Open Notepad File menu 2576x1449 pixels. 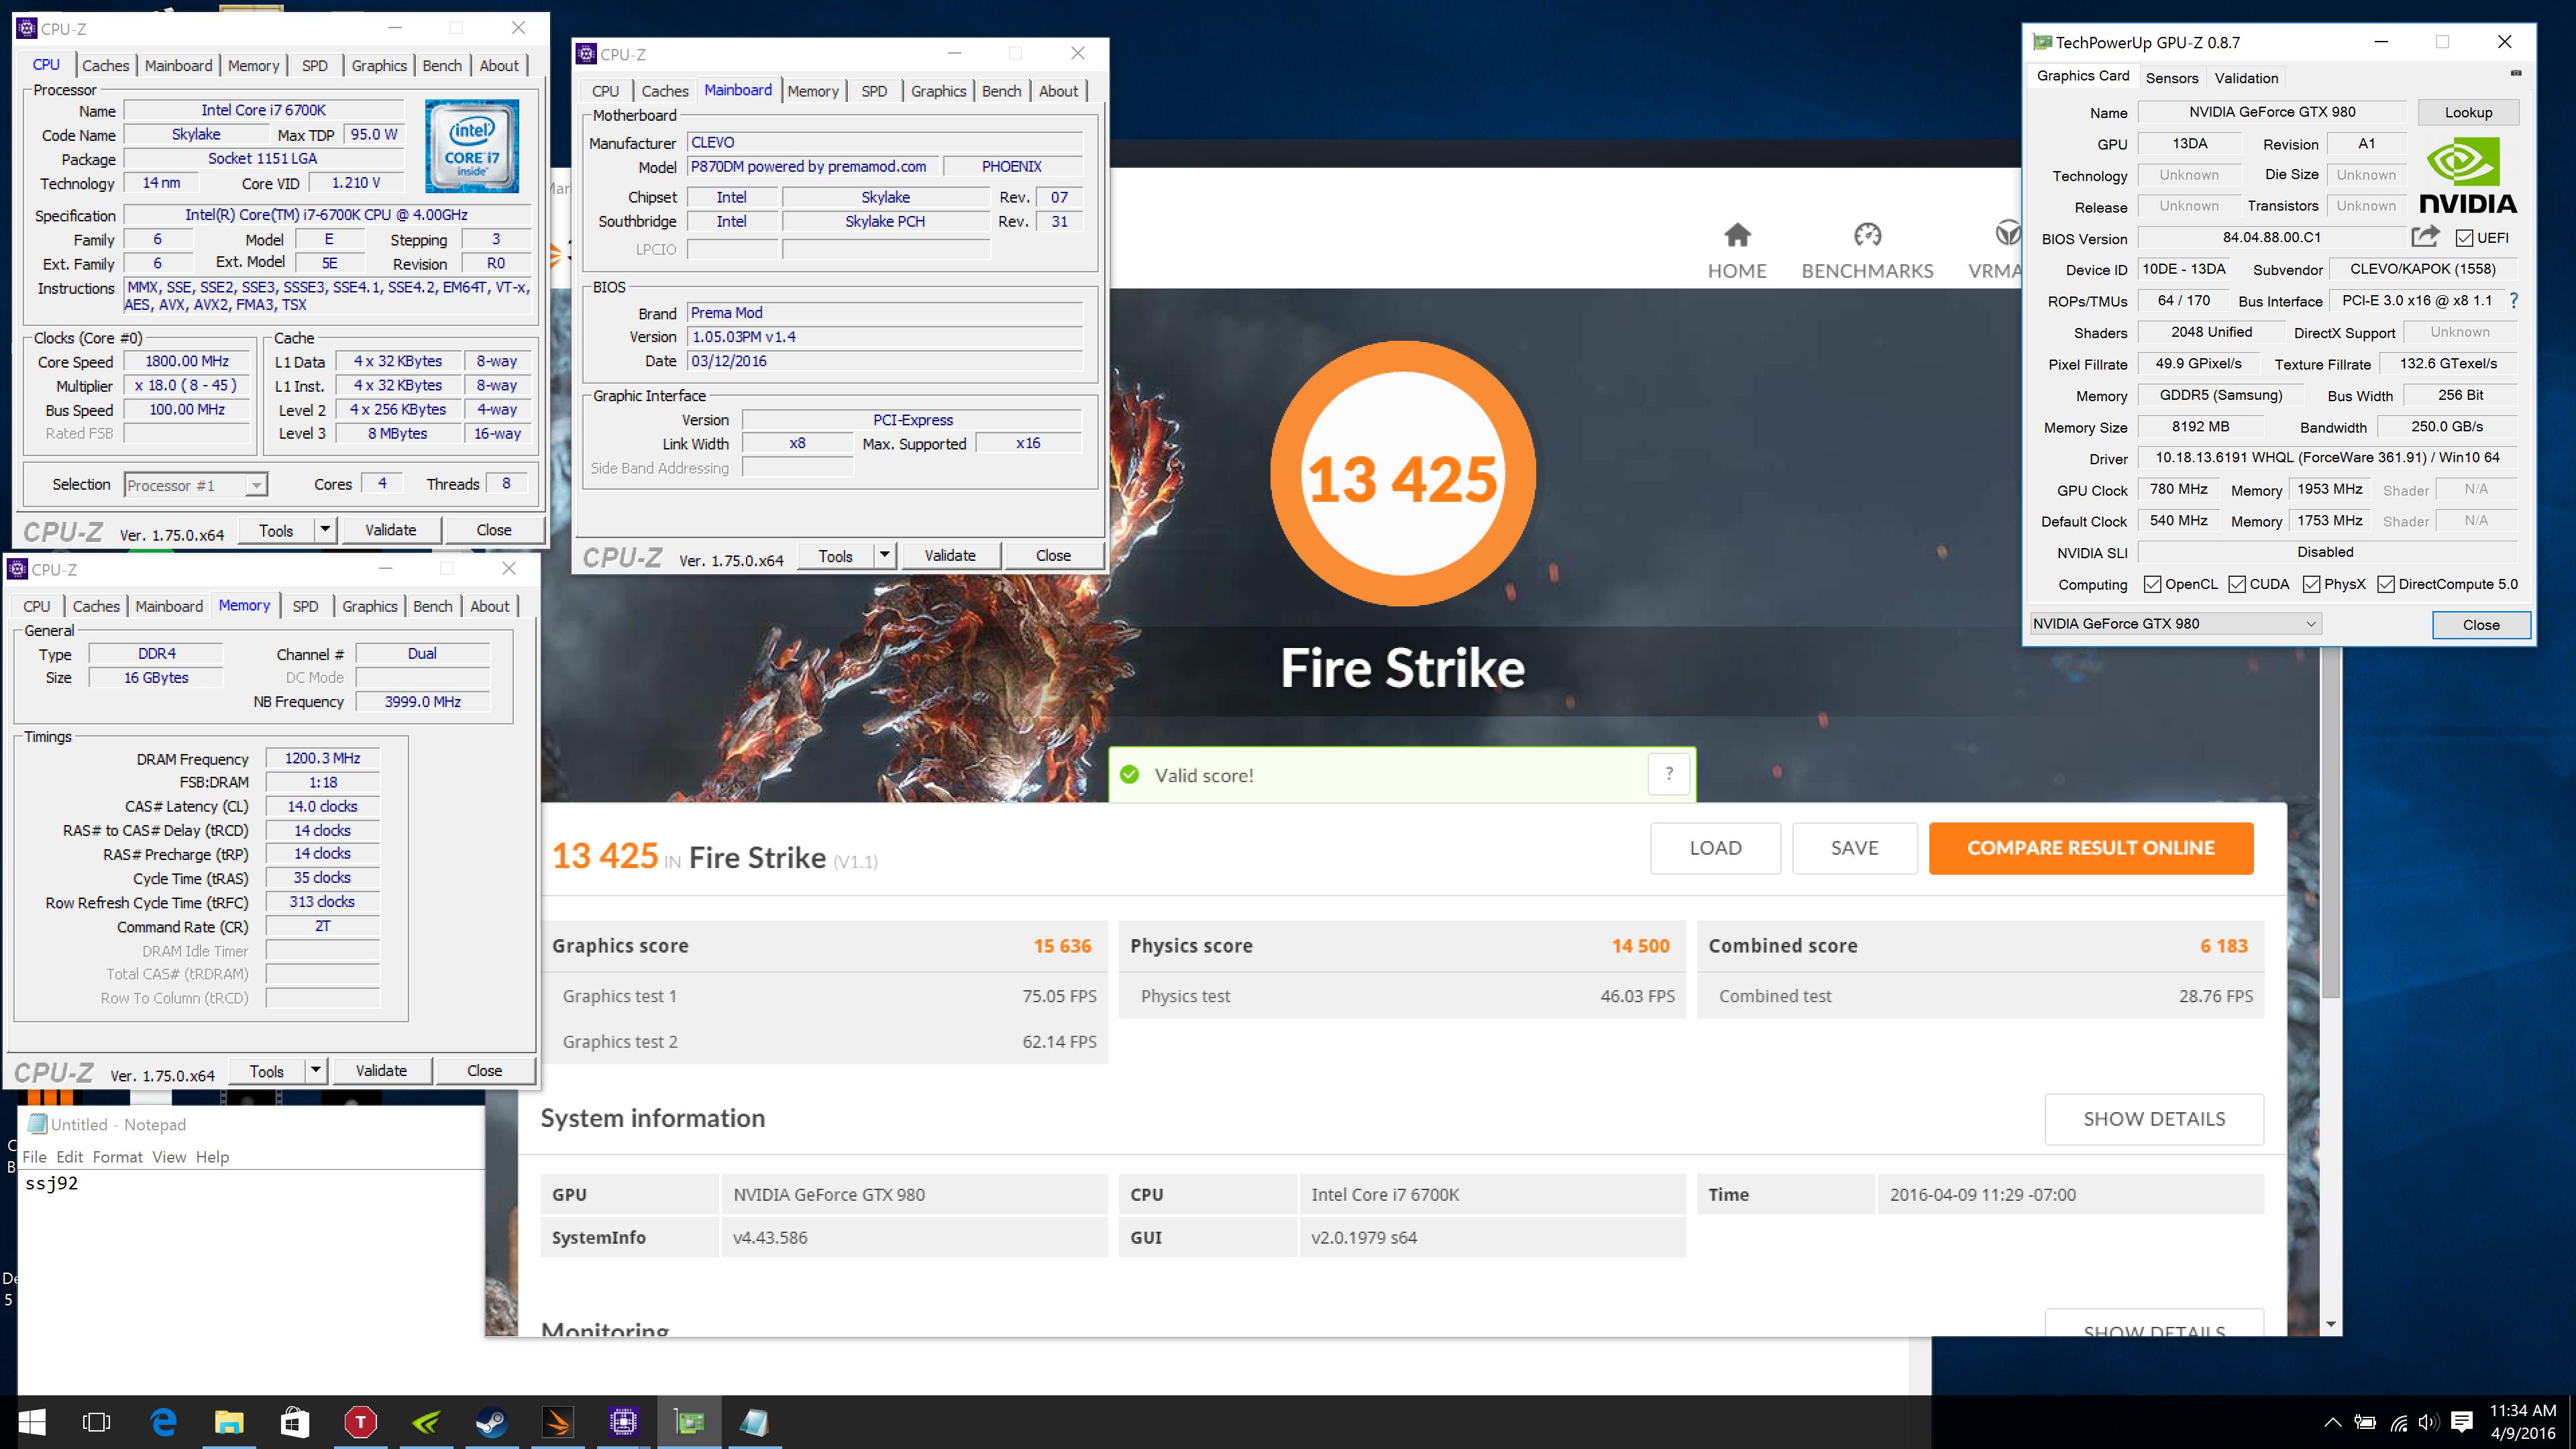click(34, 1157)
